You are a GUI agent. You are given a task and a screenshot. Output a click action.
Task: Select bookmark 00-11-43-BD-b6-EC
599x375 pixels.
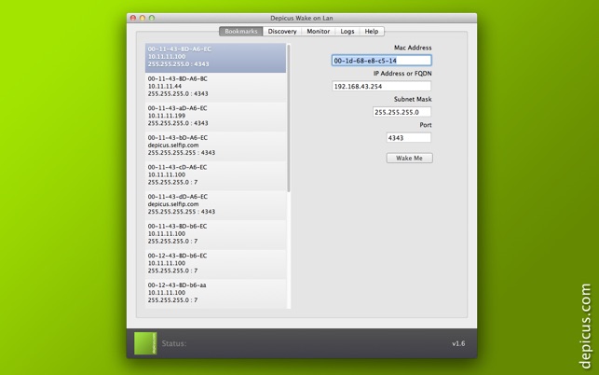click(x=215, y=234)
